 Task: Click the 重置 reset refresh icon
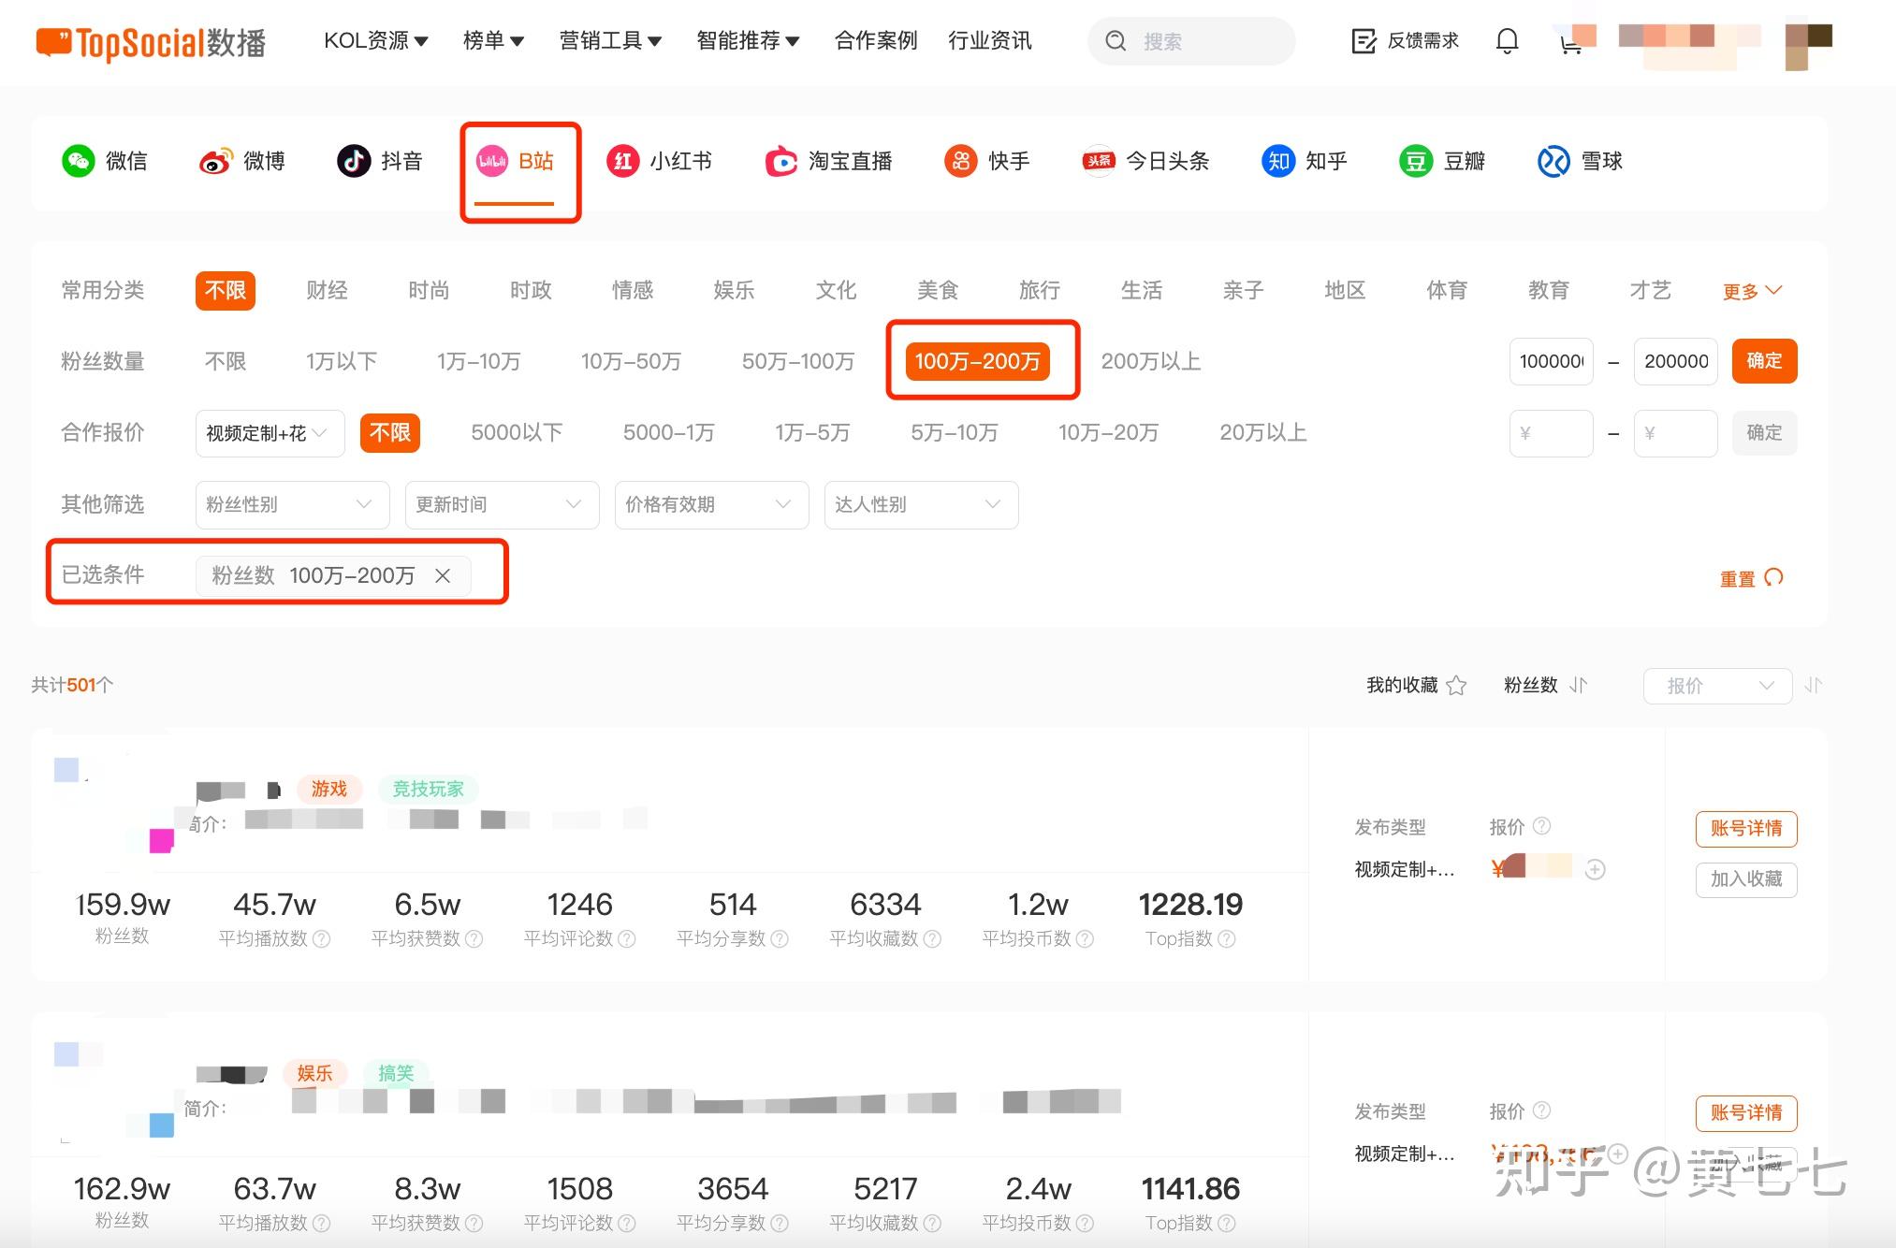1773,577
